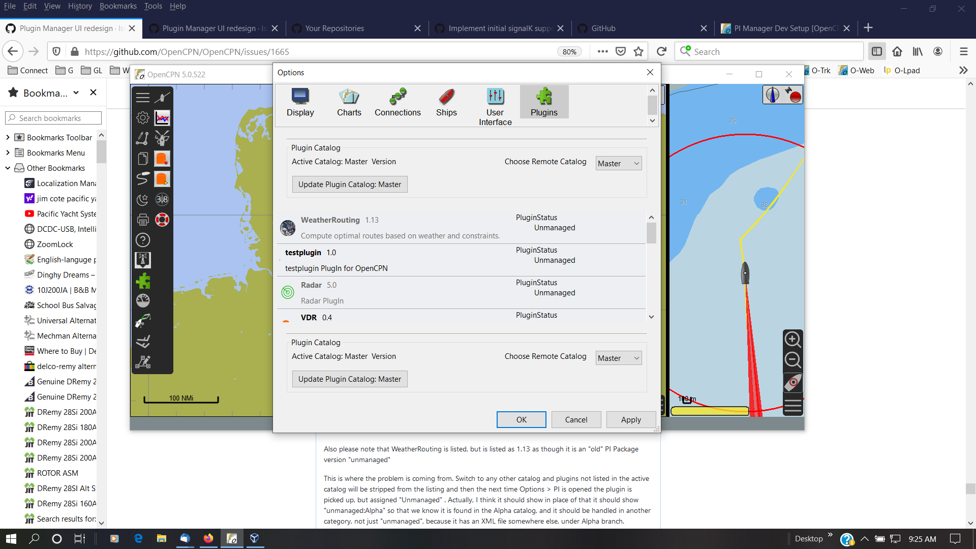
Task: Confirm options with OK button
Action: (x=522, y=419)
